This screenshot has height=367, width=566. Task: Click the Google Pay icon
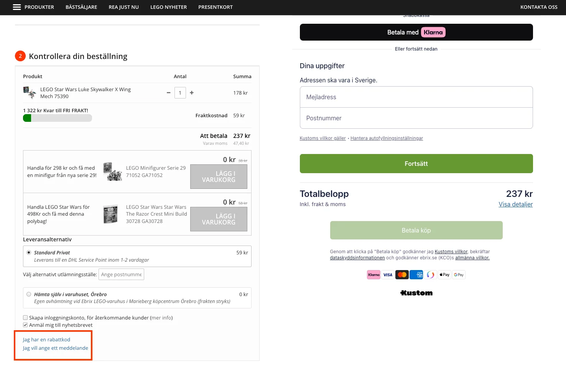point(459,275)
